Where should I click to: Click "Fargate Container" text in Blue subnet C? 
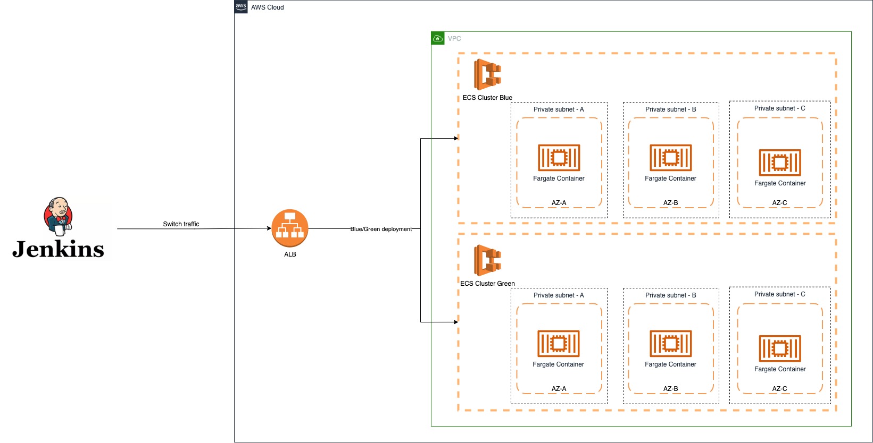coord(780,183)
